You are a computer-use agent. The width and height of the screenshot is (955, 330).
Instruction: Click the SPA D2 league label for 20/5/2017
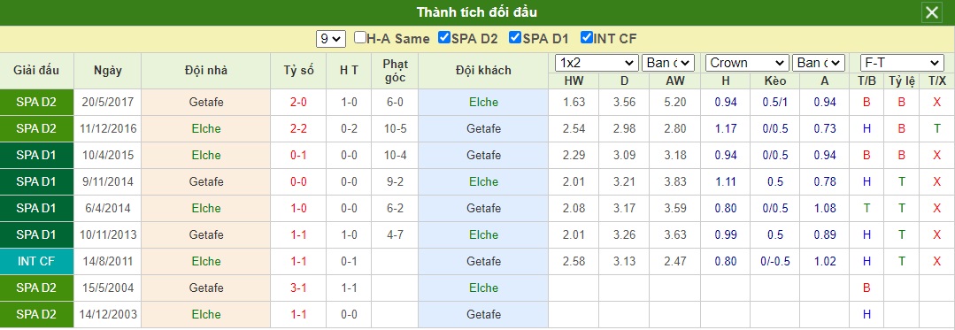pyautogui.click(x=36, y=103)
